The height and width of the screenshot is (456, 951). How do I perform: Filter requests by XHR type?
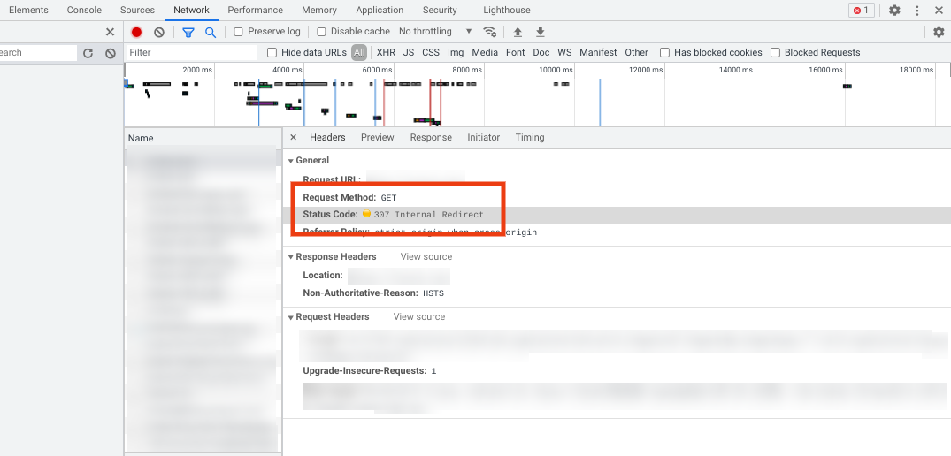386,53
